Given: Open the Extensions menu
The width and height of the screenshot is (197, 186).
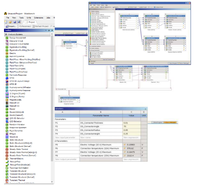Looking at the screenshot, I should 39,18.
